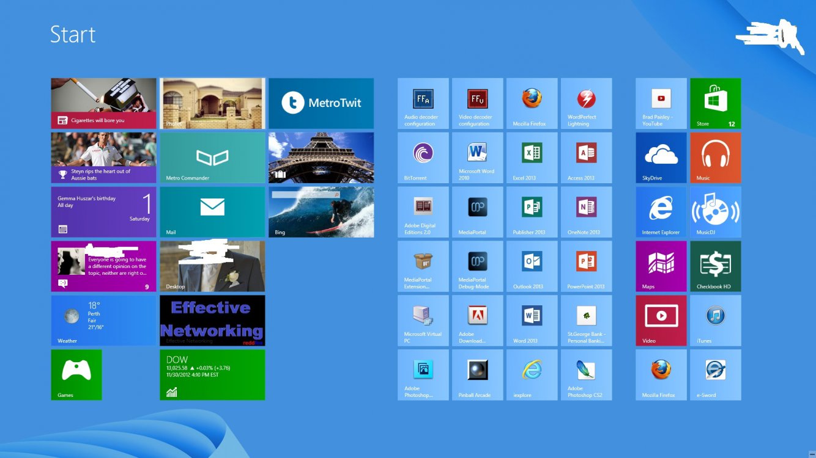Launch iTunes
The width and height of the screenshot is (816, 458).
coord(715,321)
